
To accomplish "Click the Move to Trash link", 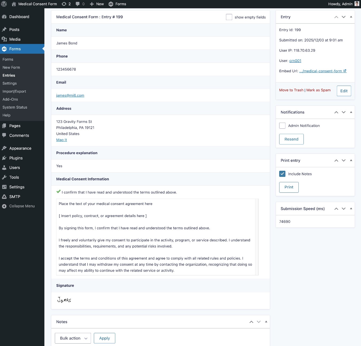I will 291,90.
